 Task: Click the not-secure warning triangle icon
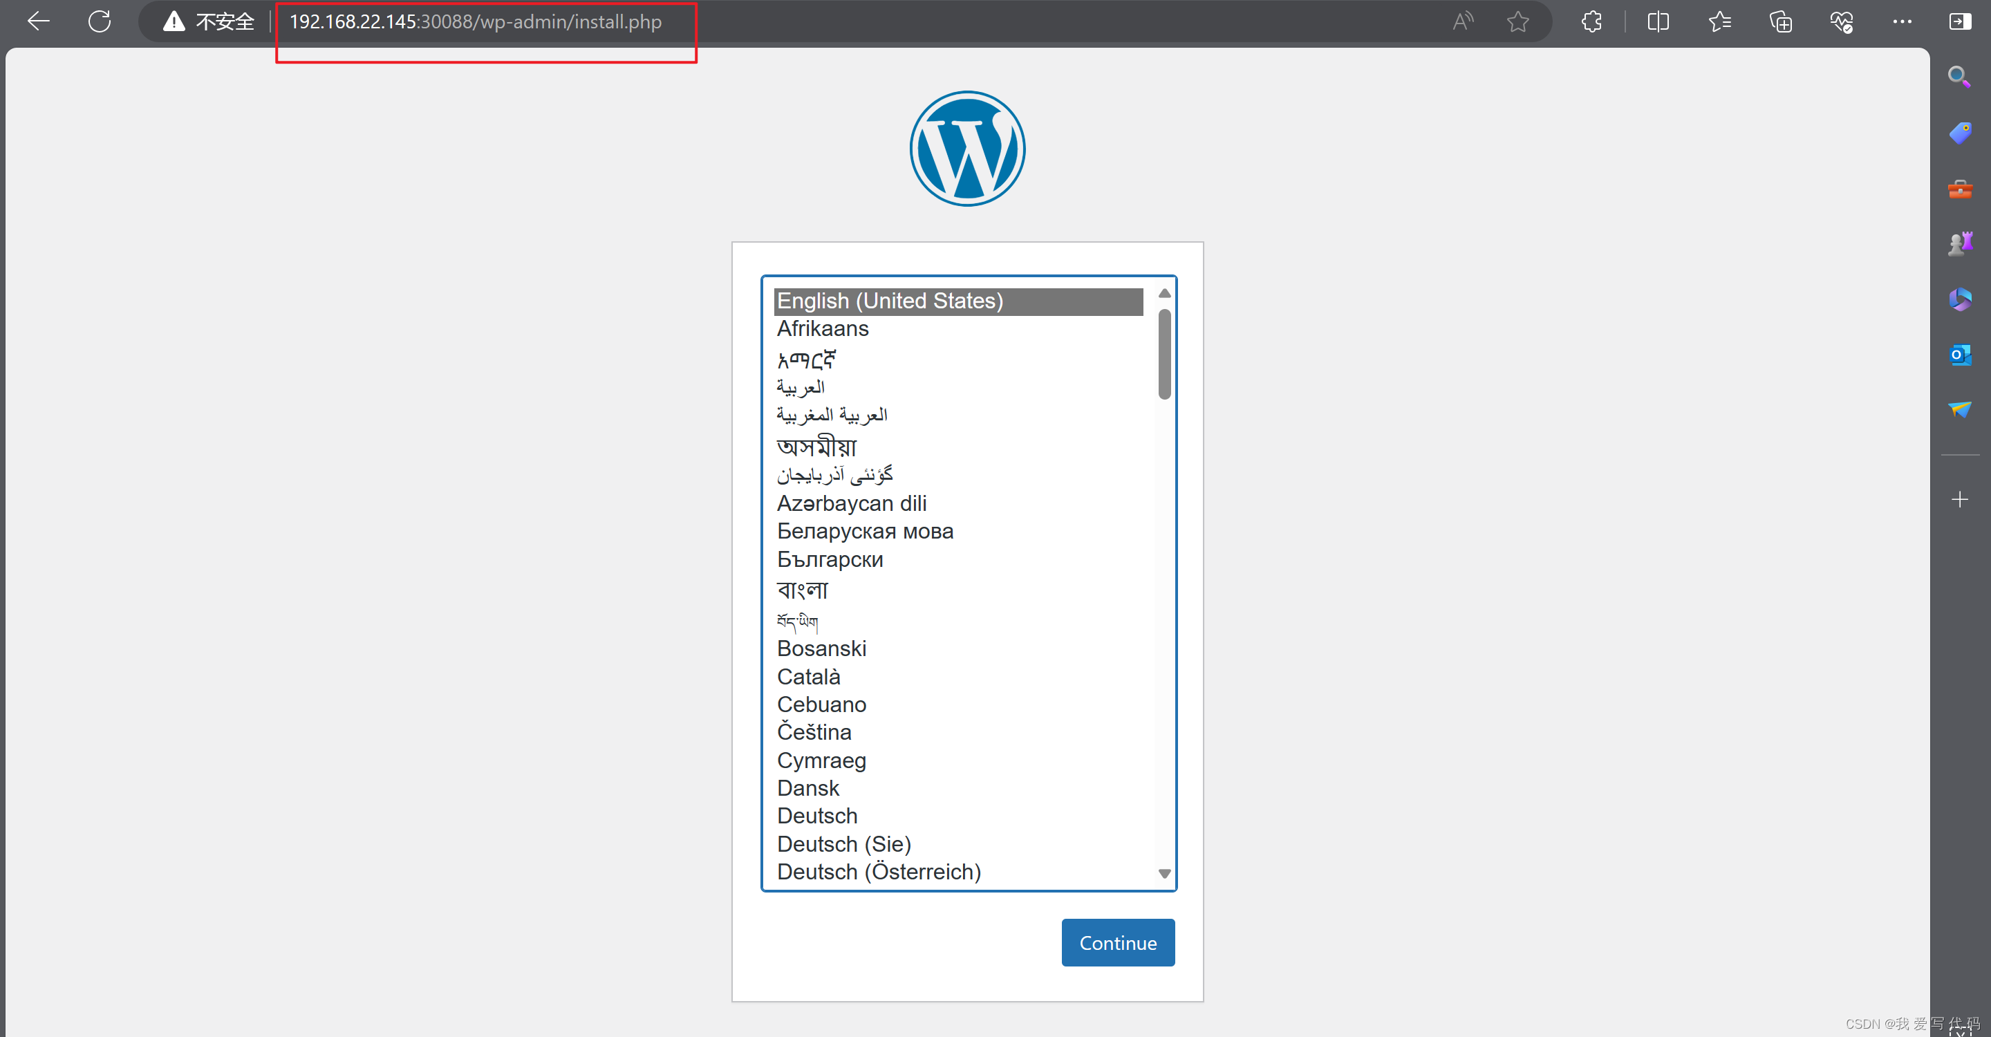[174, 21]
